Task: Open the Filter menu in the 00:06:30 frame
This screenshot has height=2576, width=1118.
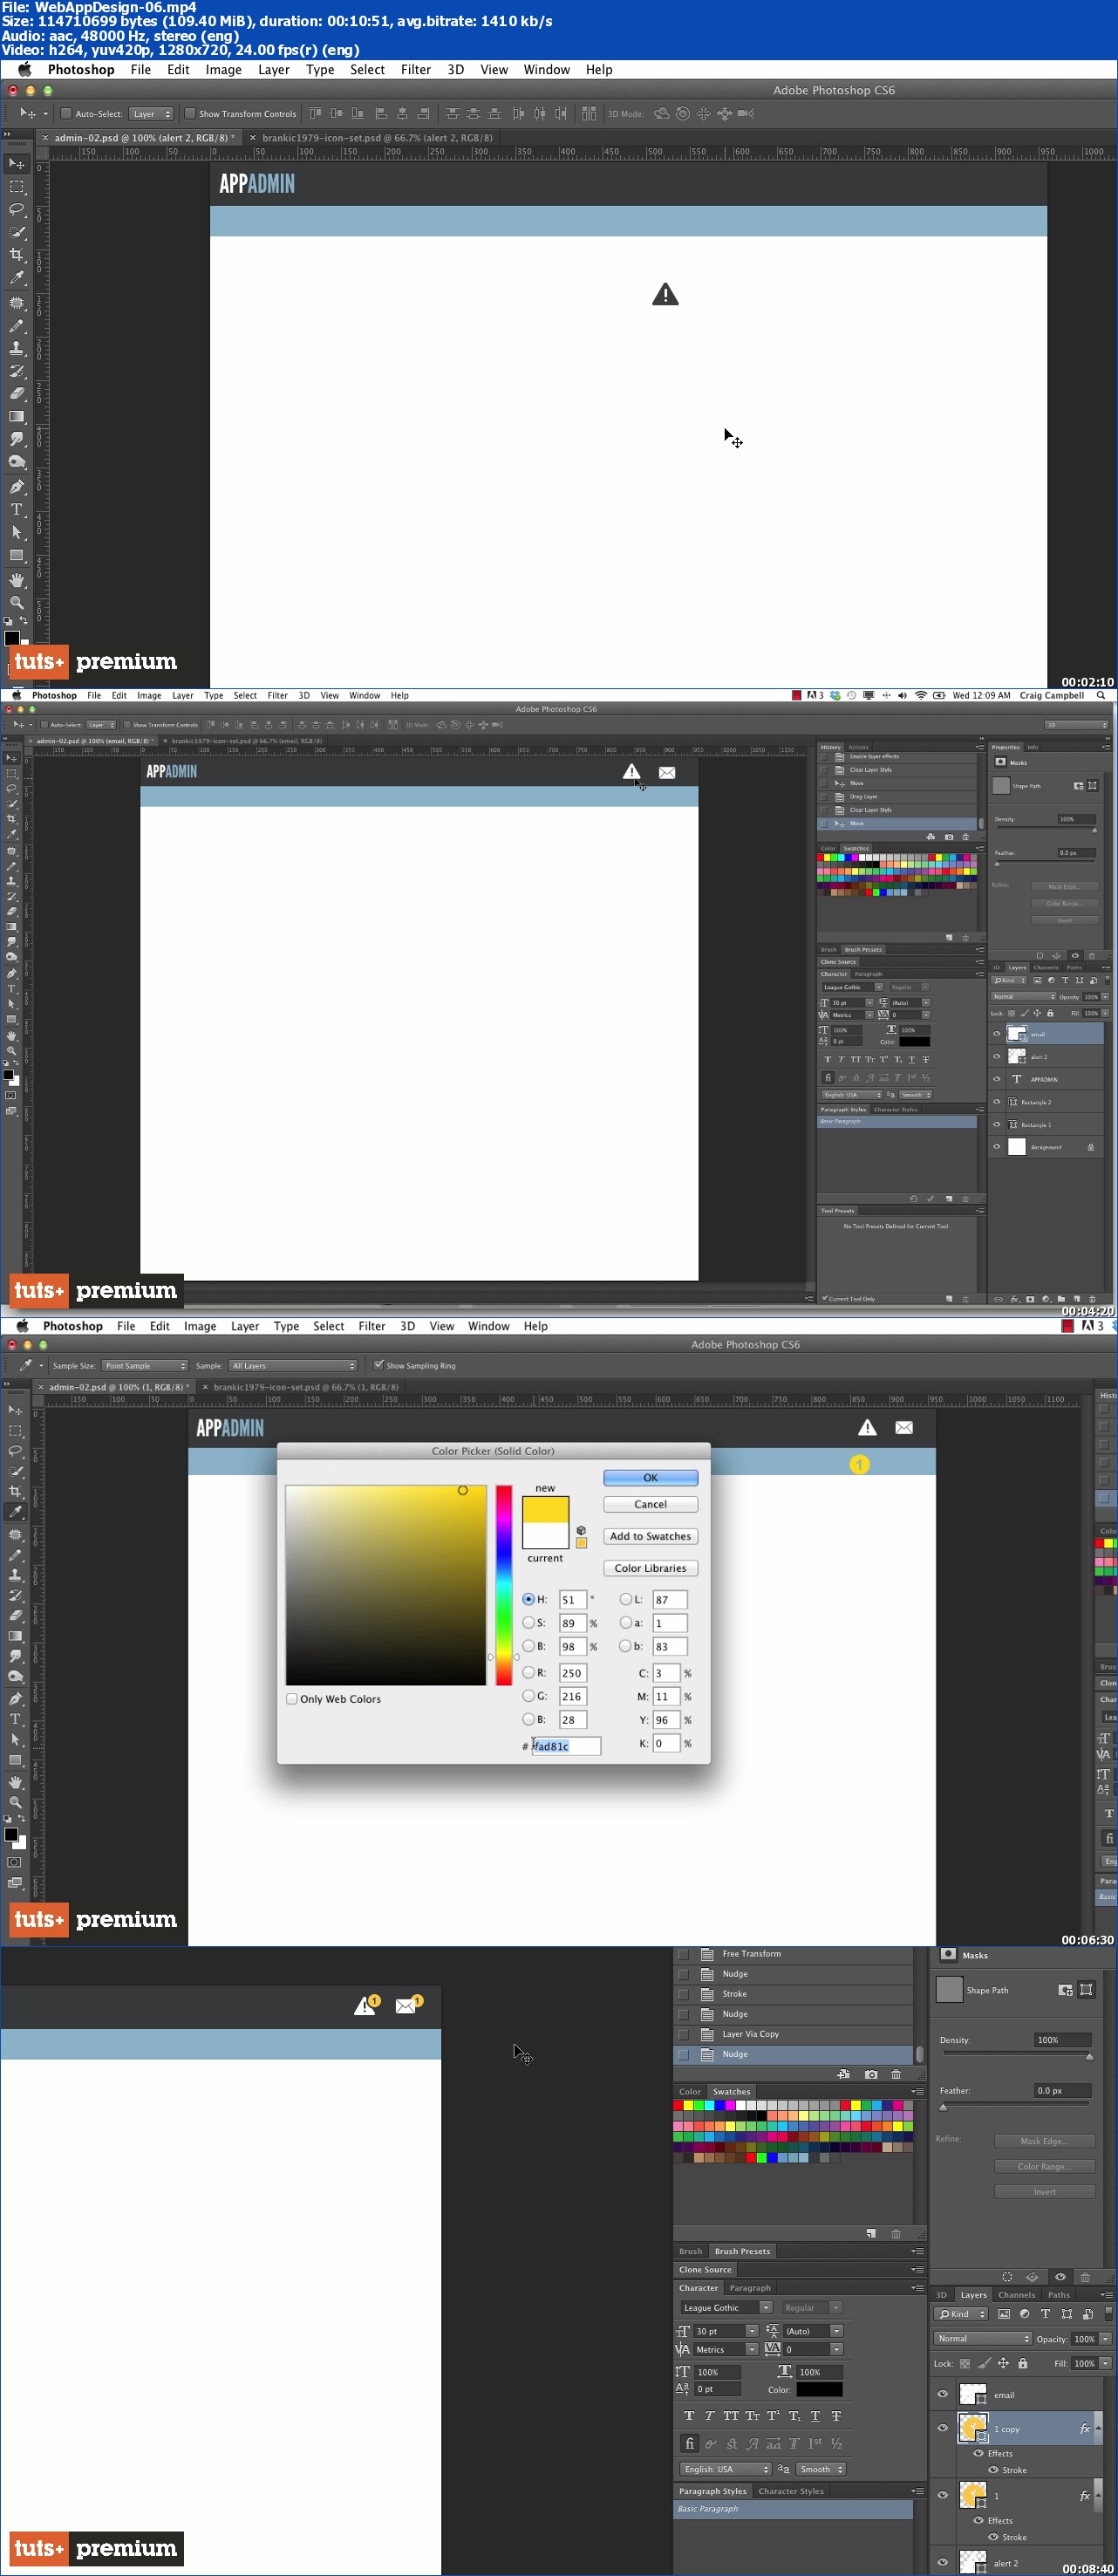Action: coord(372,1326)
